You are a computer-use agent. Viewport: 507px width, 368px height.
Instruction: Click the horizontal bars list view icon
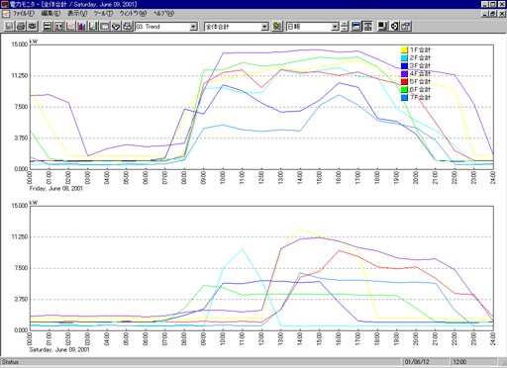(48, 27)
